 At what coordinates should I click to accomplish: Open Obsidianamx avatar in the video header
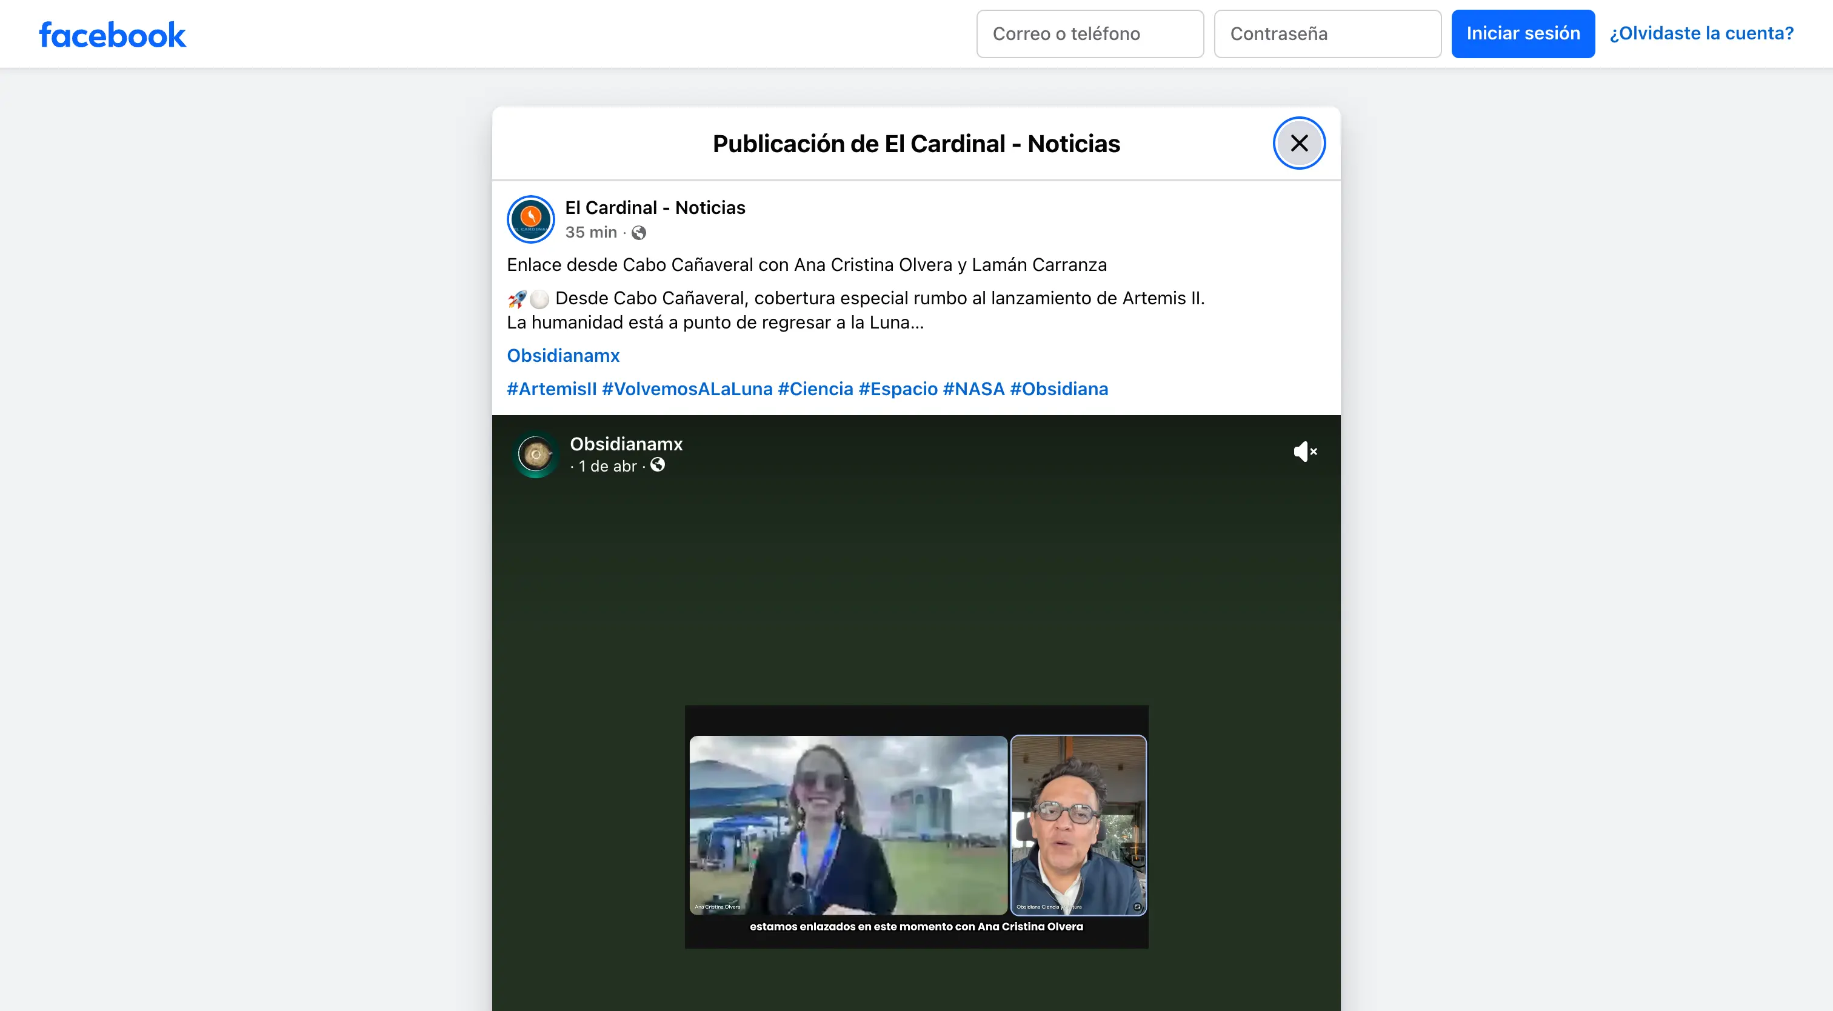(536, 455)
